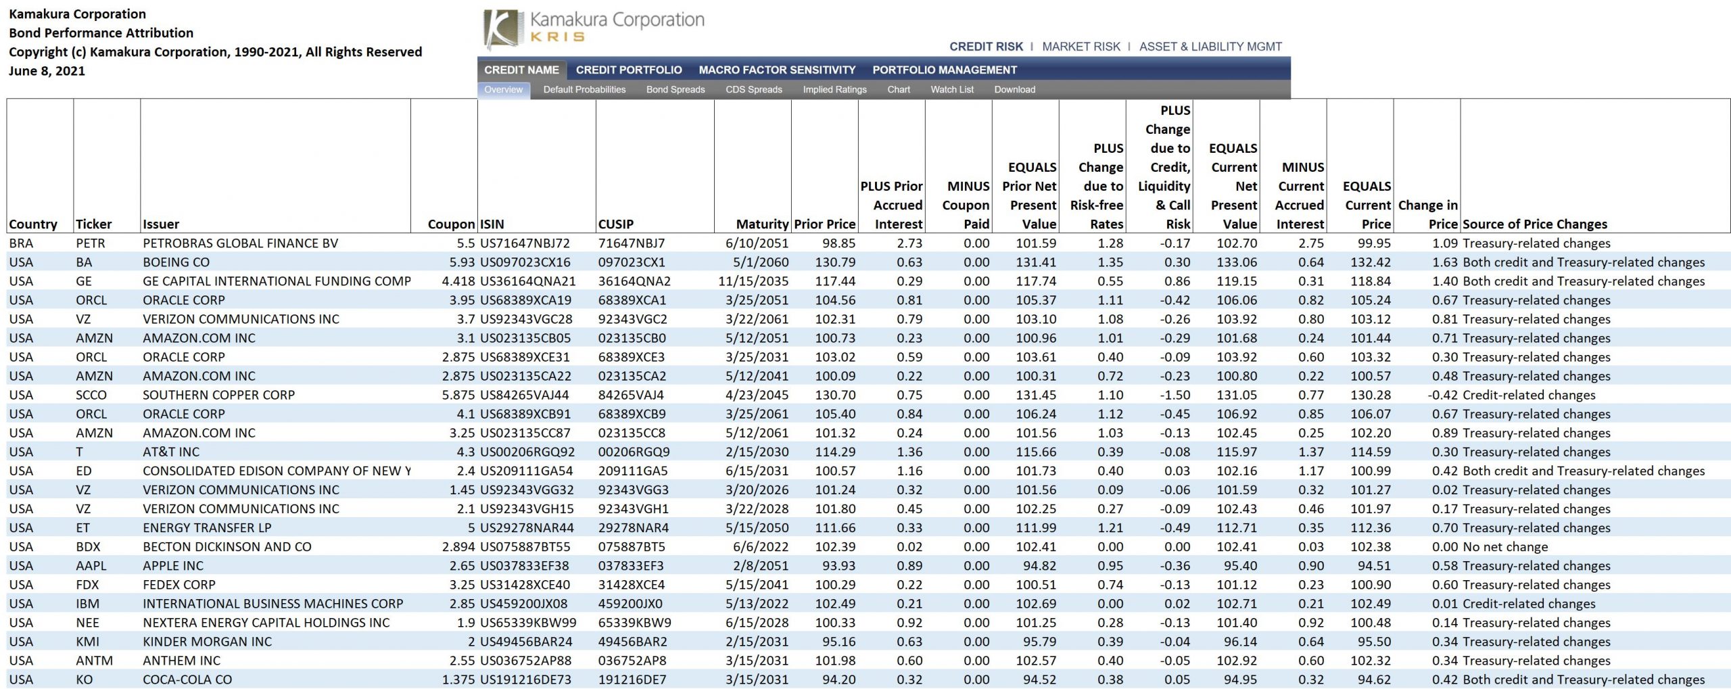Click the Country column header
This screenshot has width=1731, height=689.
click(33, 224)
